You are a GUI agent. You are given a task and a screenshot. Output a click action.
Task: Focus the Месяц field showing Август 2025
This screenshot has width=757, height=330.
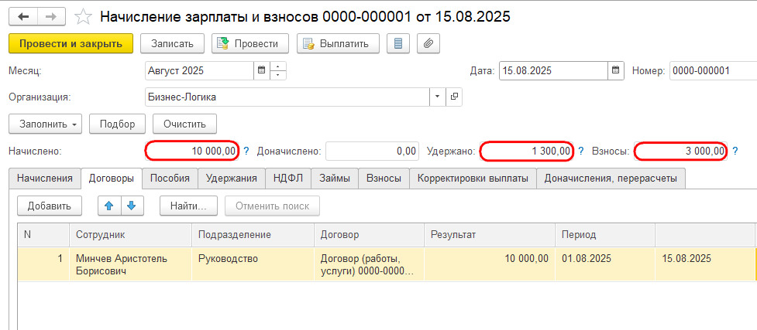199,71
